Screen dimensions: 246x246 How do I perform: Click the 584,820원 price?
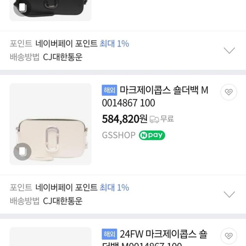tap(125, 119)
